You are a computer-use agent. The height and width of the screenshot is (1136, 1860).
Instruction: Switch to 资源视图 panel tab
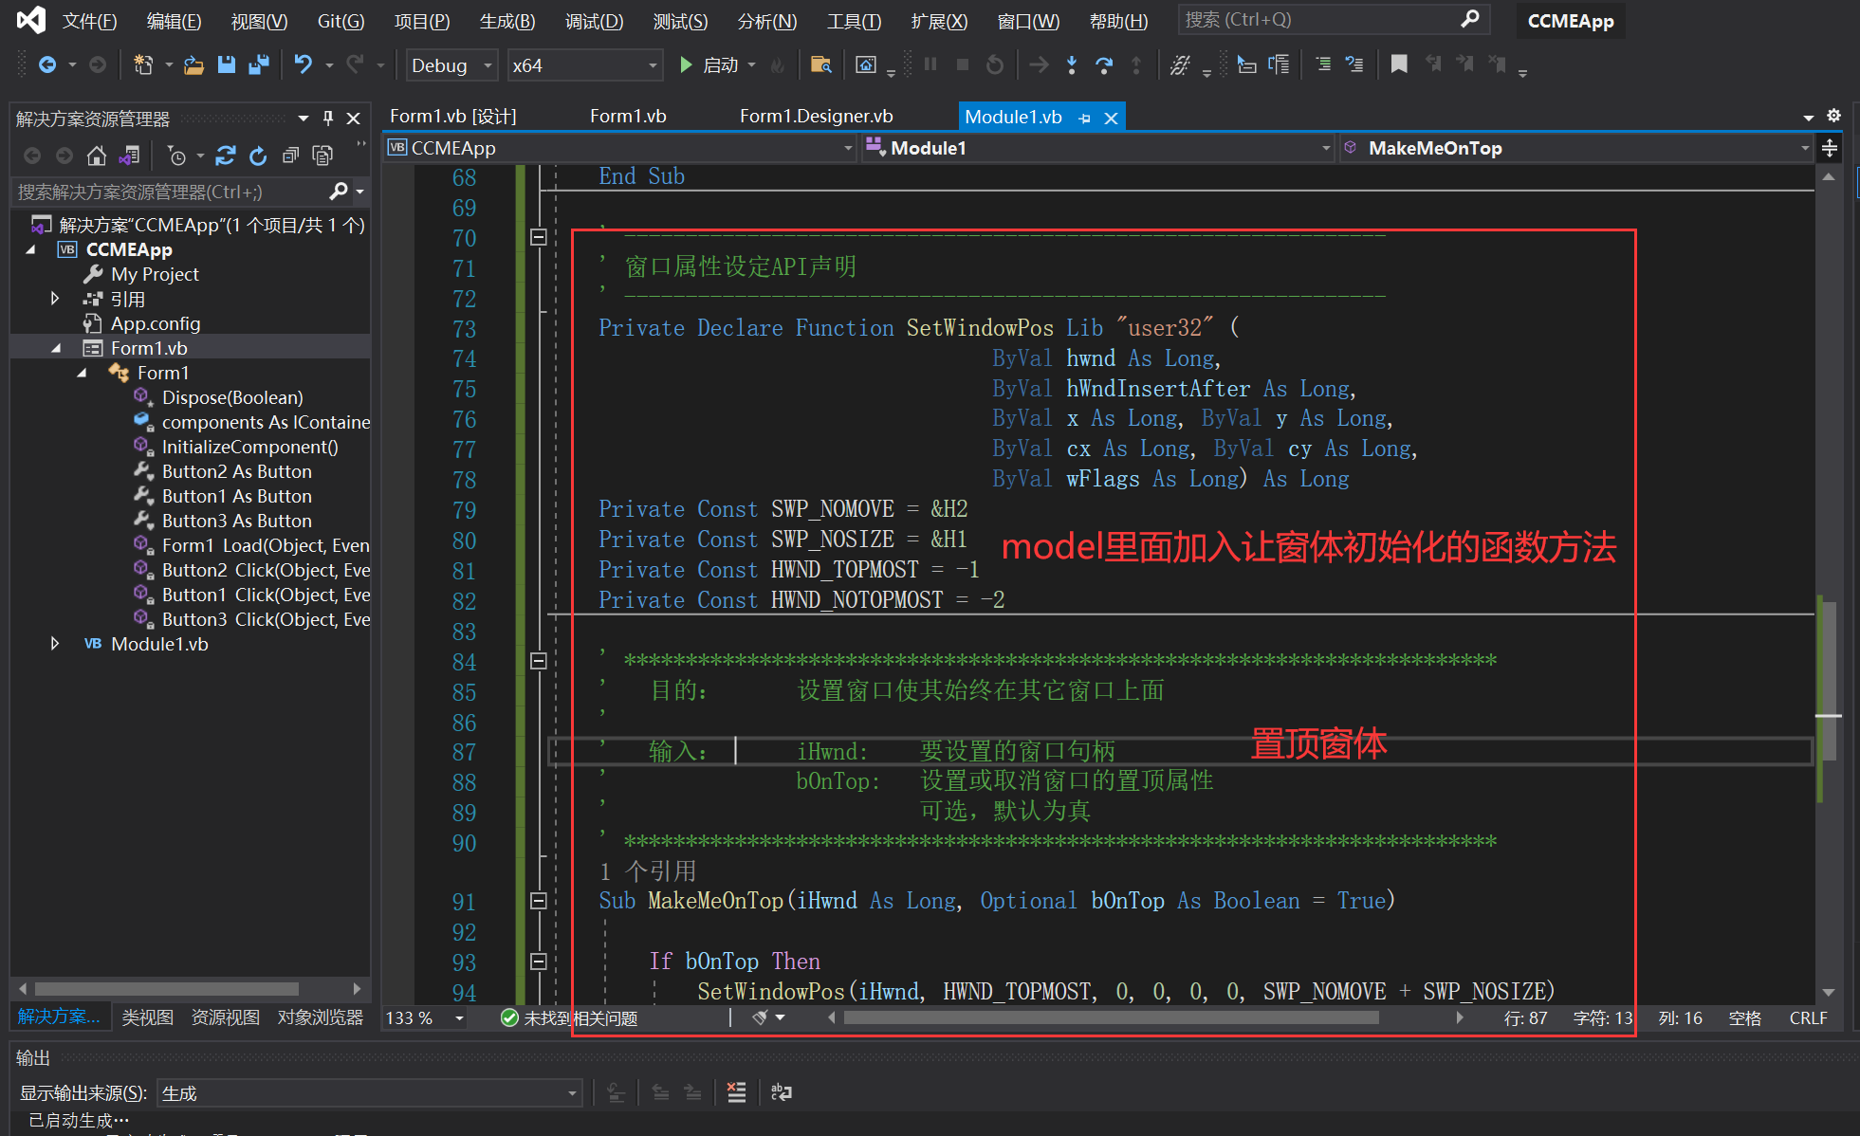tap(225, 1017)
